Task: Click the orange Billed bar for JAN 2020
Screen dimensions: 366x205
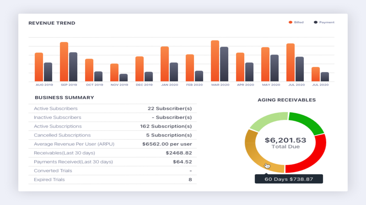Action: [164, 64]
